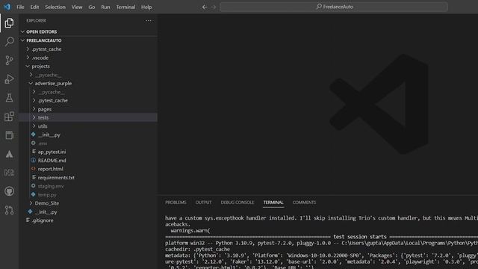Open Source Control view icon

coord(9,60)
